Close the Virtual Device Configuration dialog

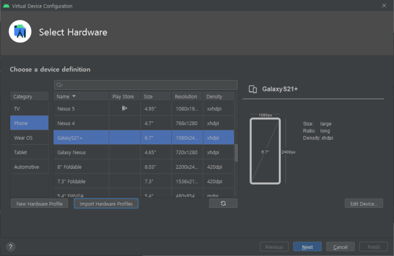(x=384, y=6)
